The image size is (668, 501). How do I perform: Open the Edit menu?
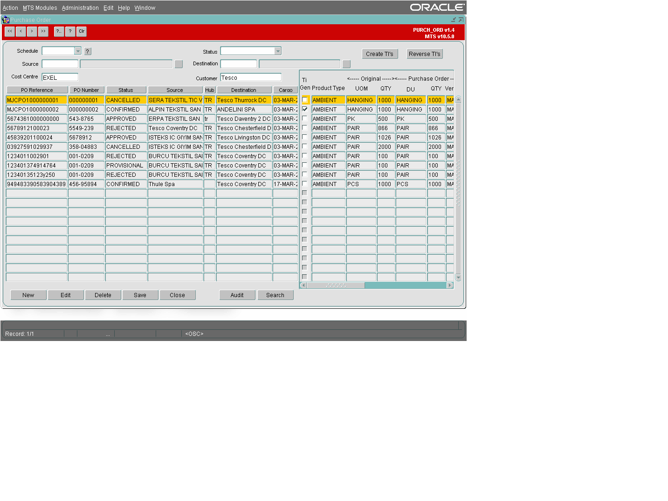click(108, 8)
